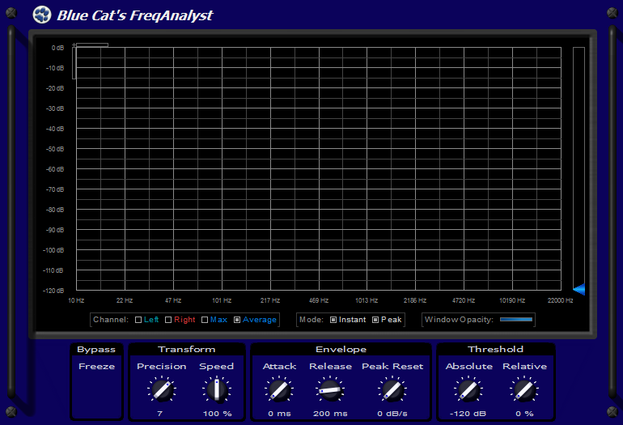Viewport: 623px width, 425px height.
Task: Click the Bypass label
Action: click(96, 350)
